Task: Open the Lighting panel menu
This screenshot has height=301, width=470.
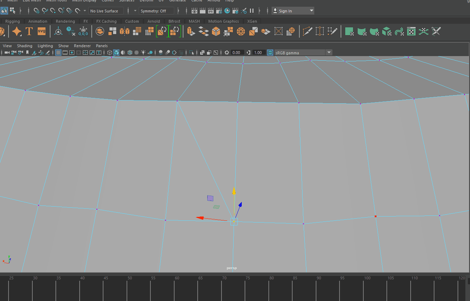Action: point(45,46)
